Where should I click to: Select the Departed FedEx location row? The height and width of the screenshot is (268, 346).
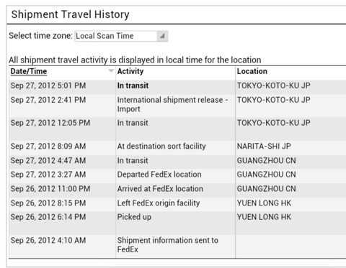(177, 175)
